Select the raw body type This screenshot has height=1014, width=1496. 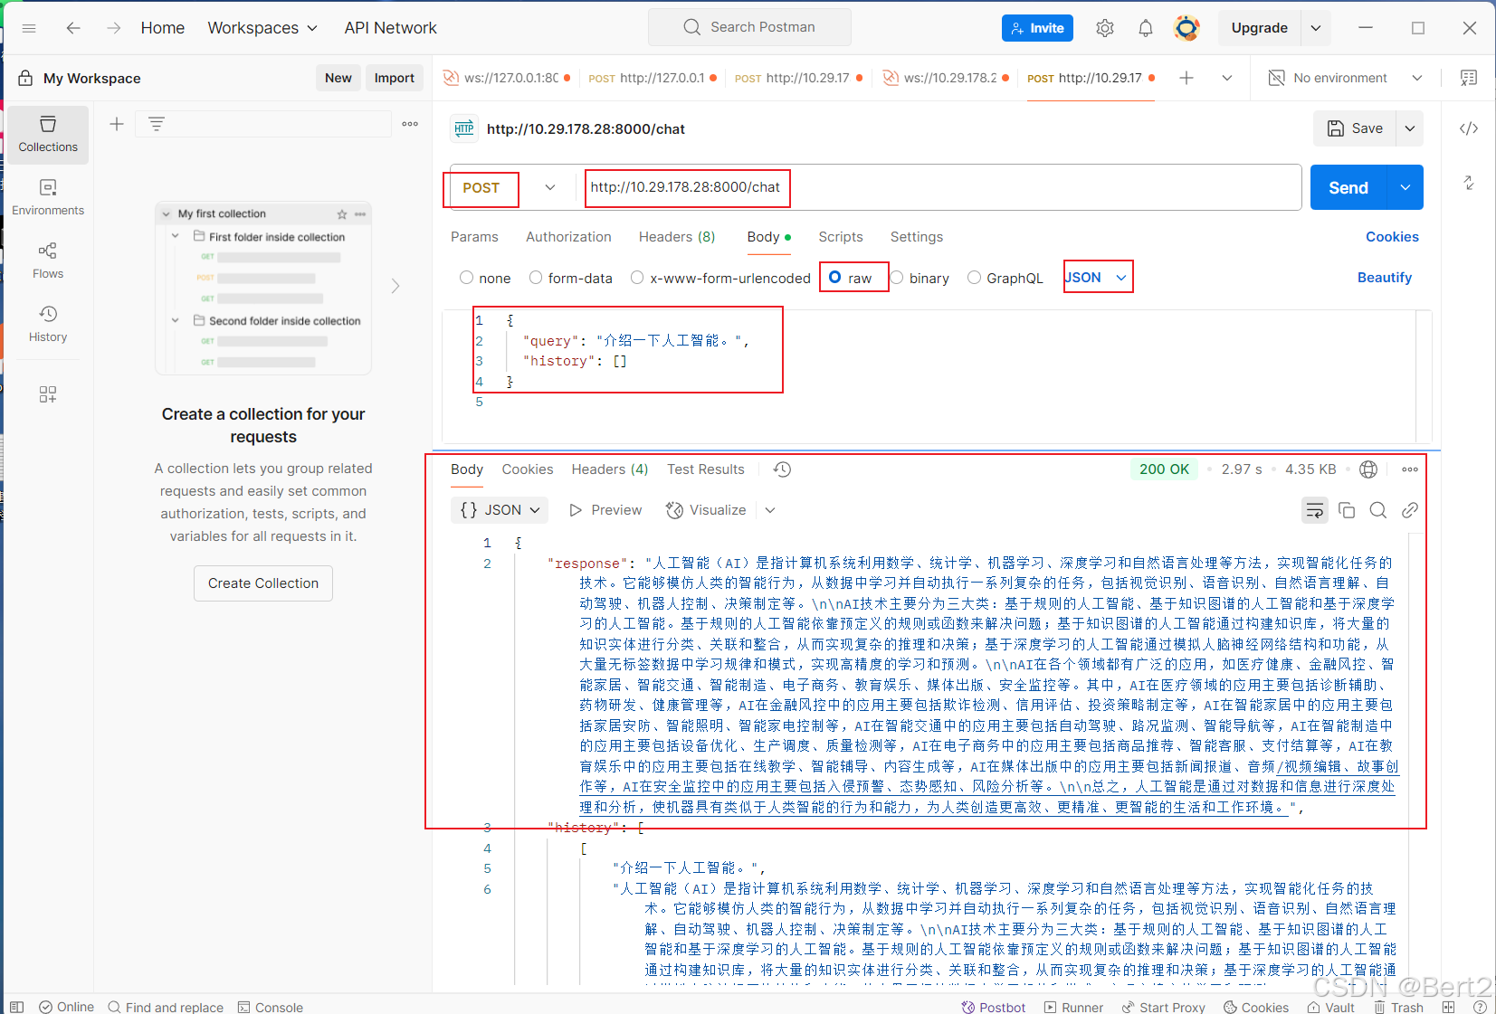[834, 278]
